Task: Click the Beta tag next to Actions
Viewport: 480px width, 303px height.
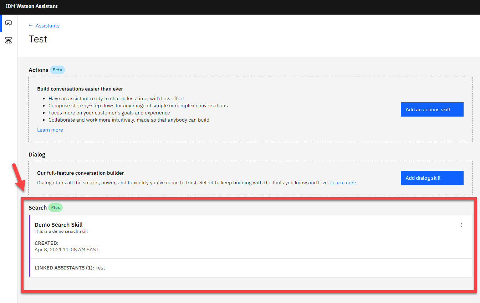Action: point(57,70)
